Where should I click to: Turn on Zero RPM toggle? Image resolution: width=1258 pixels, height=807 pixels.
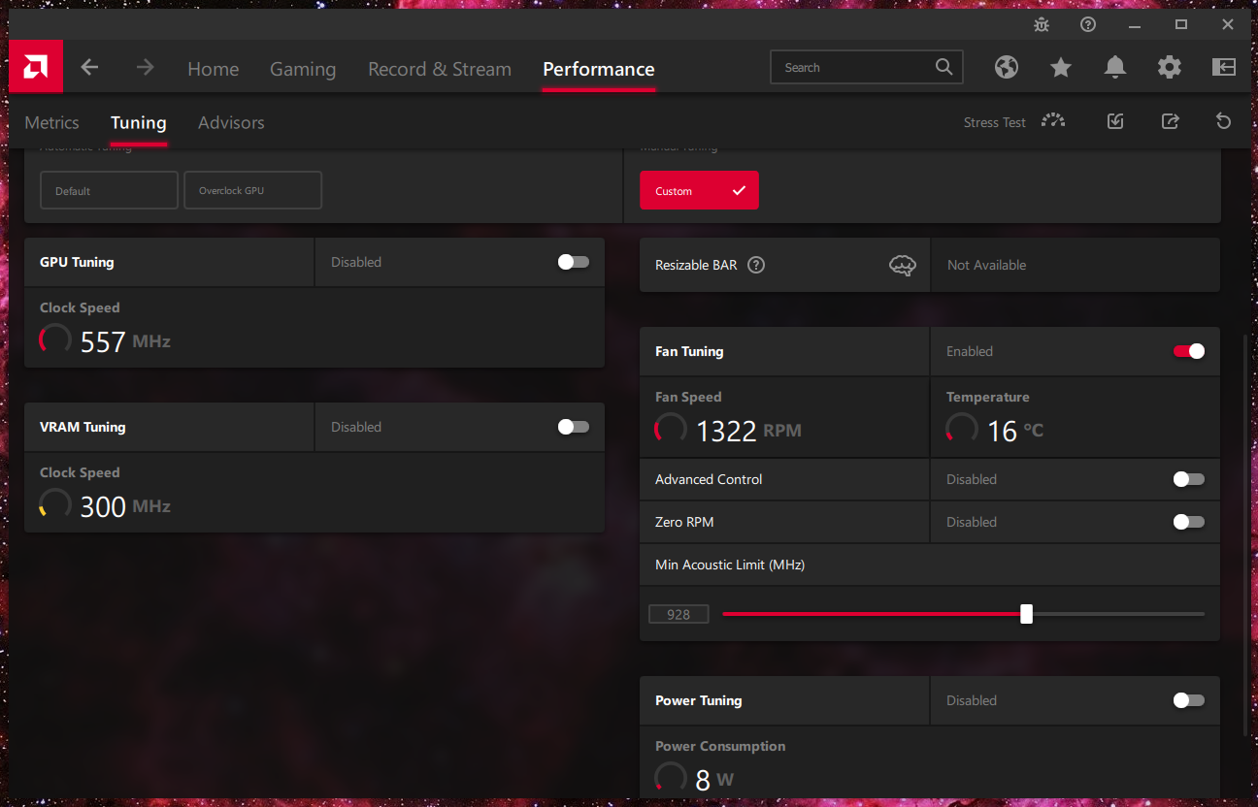point(1188,522)
